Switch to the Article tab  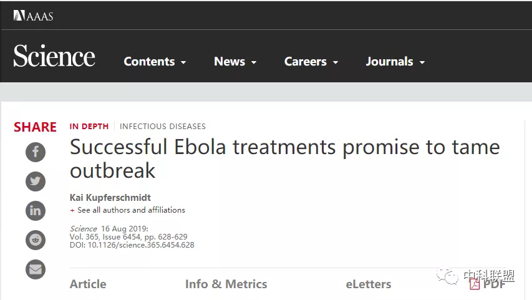coord(88,284)
